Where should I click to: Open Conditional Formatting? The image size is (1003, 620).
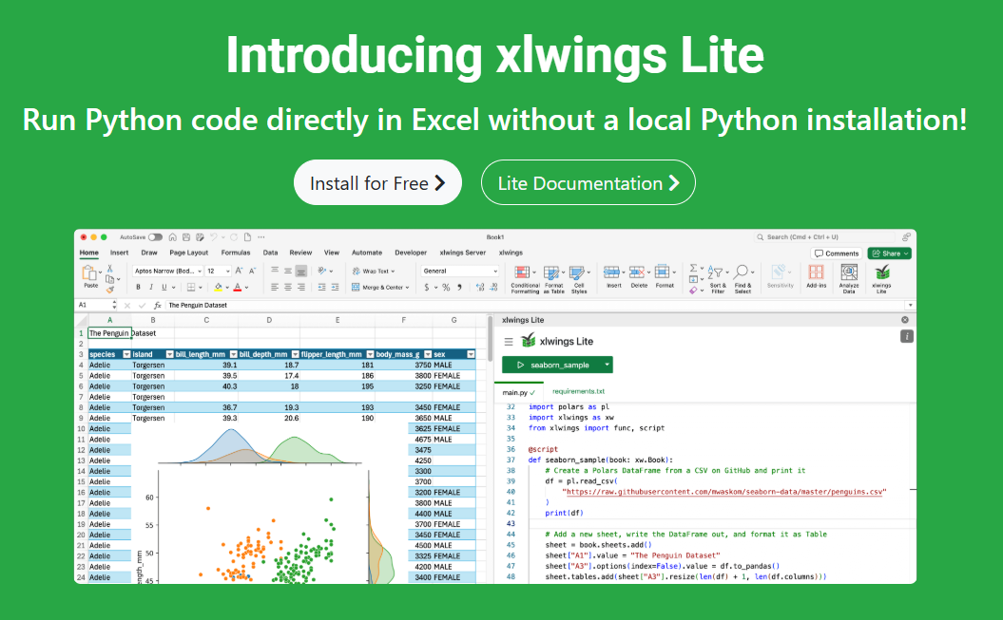click(525, 279)
